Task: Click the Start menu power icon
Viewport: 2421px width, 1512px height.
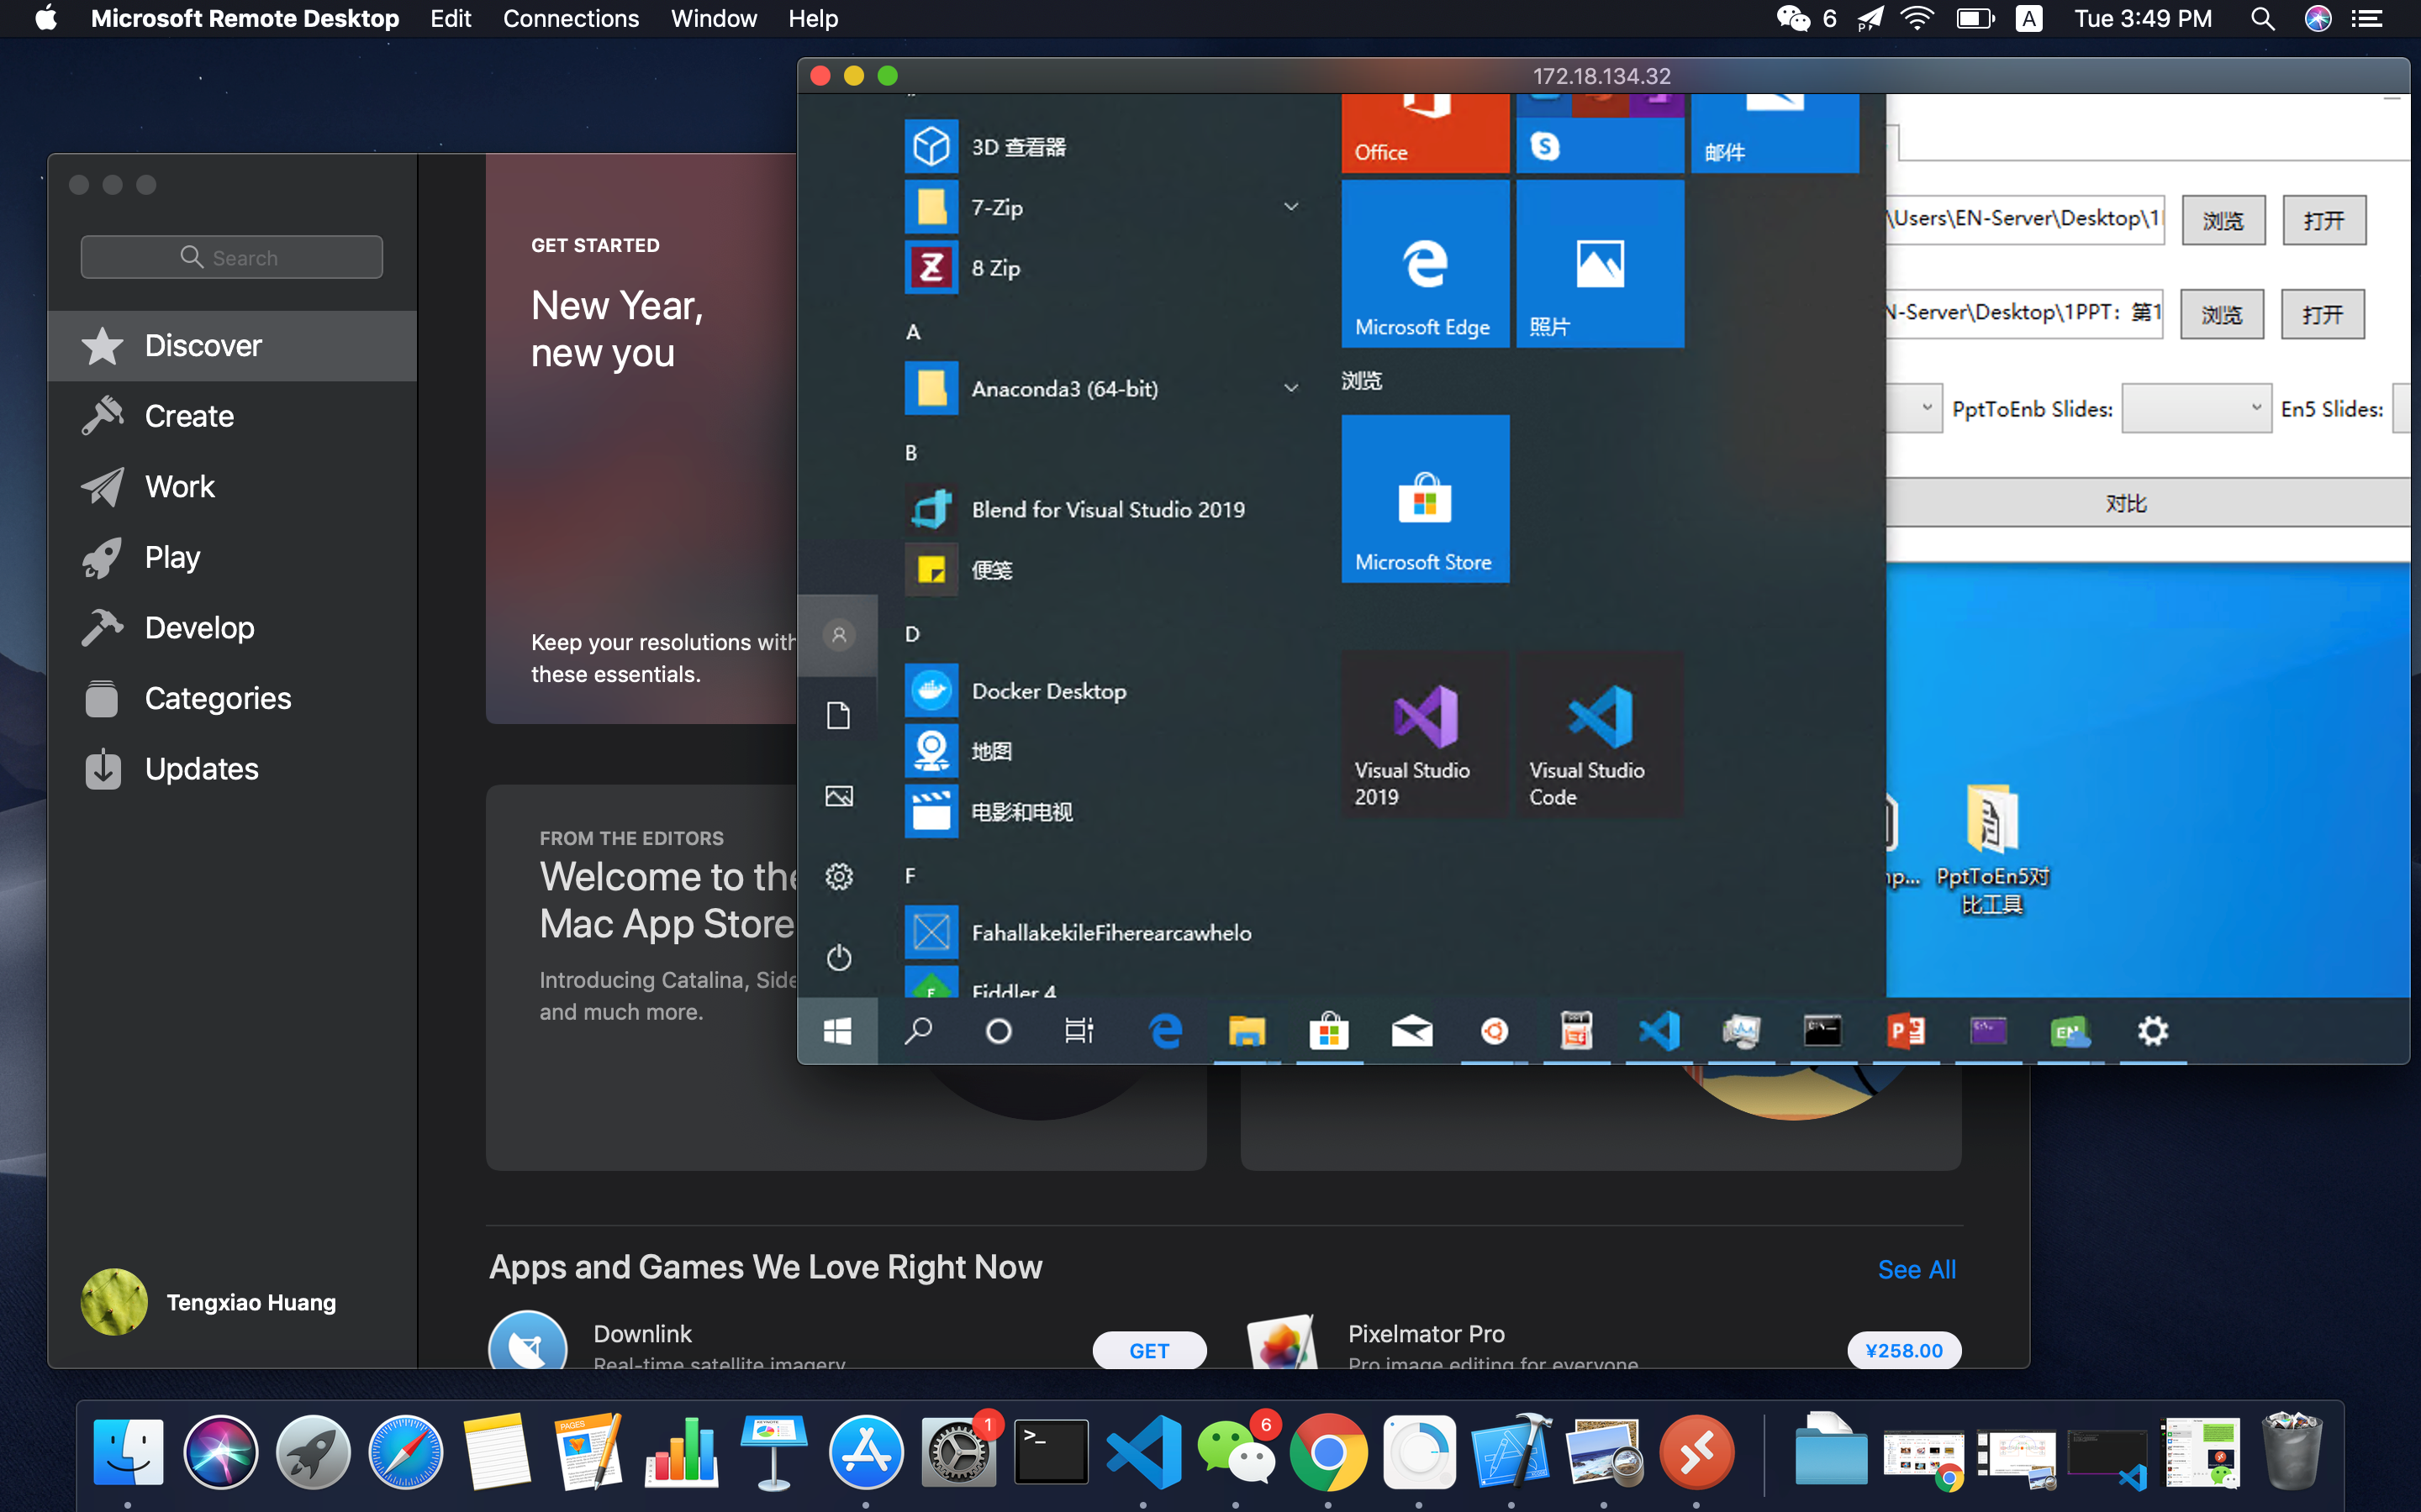Action: 838,957
